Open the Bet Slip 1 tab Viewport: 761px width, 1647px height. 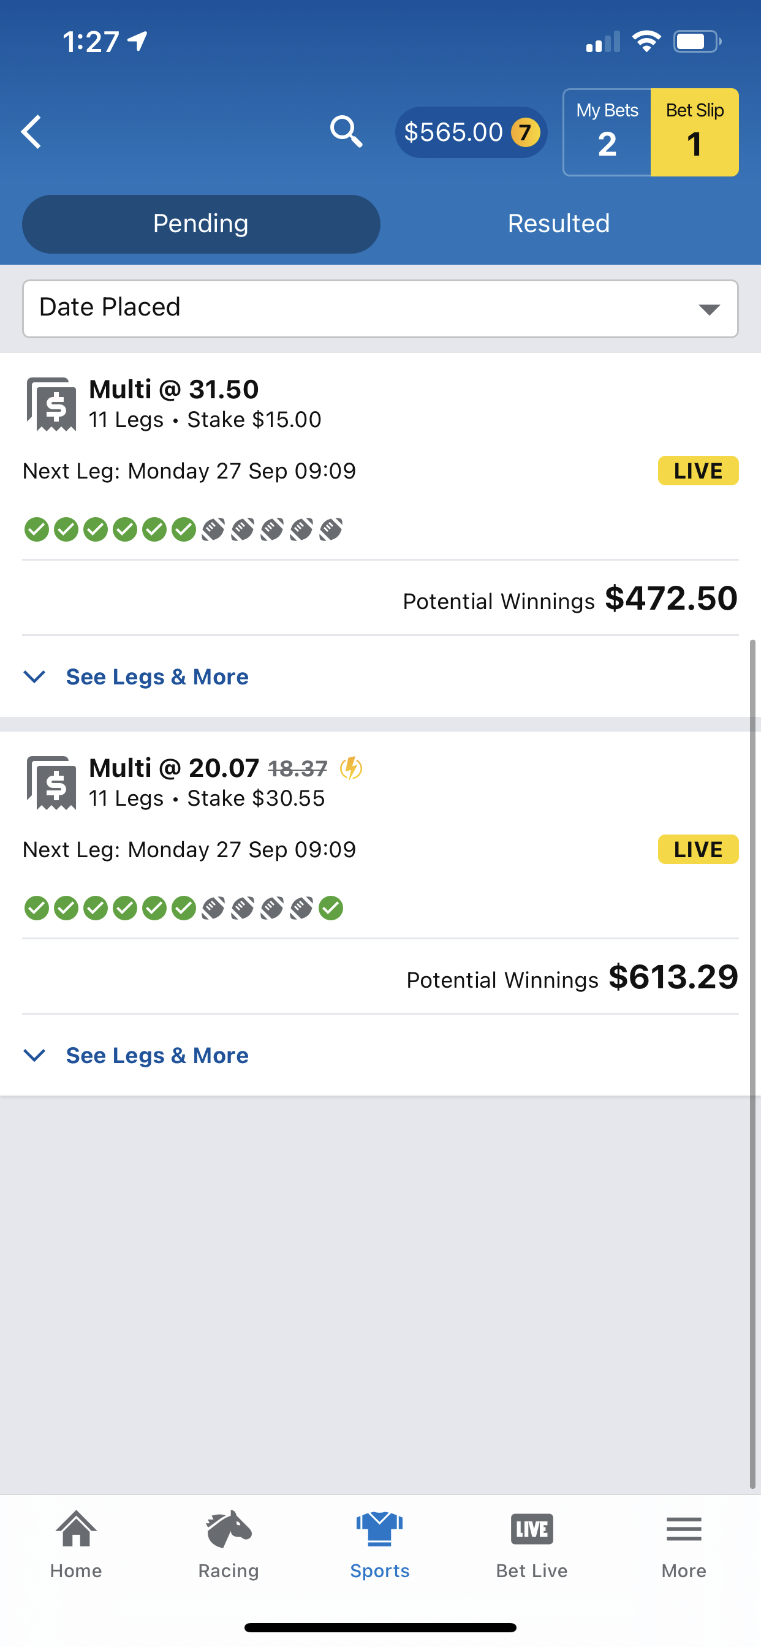pos(694,132)
